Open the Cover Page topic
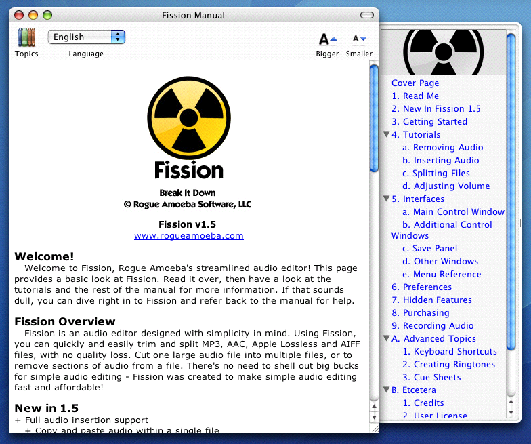This screenshot has width=531, height=444. click(x=415, y=83)
